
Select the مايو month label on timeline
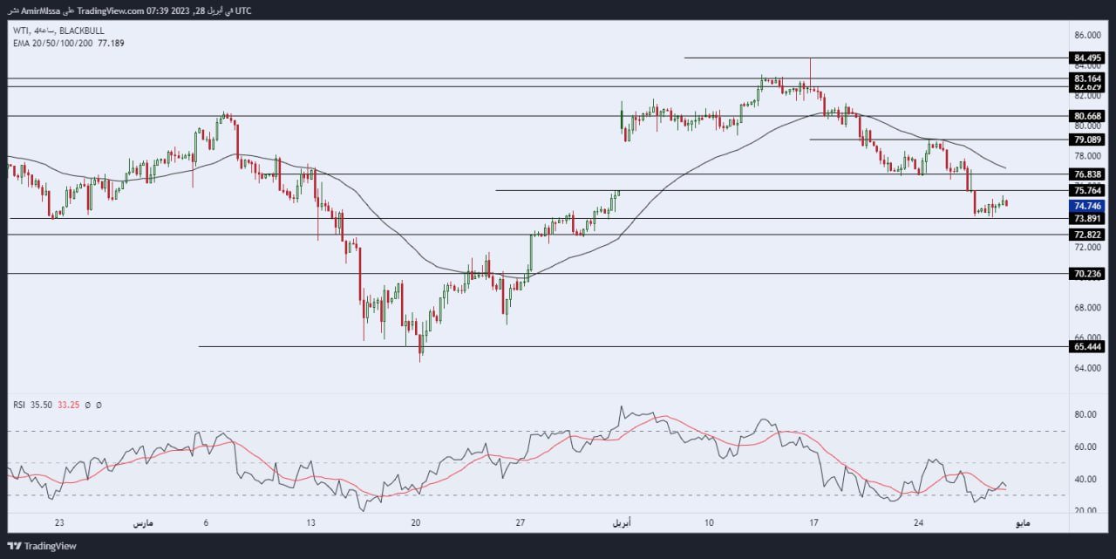[1022, 522]
